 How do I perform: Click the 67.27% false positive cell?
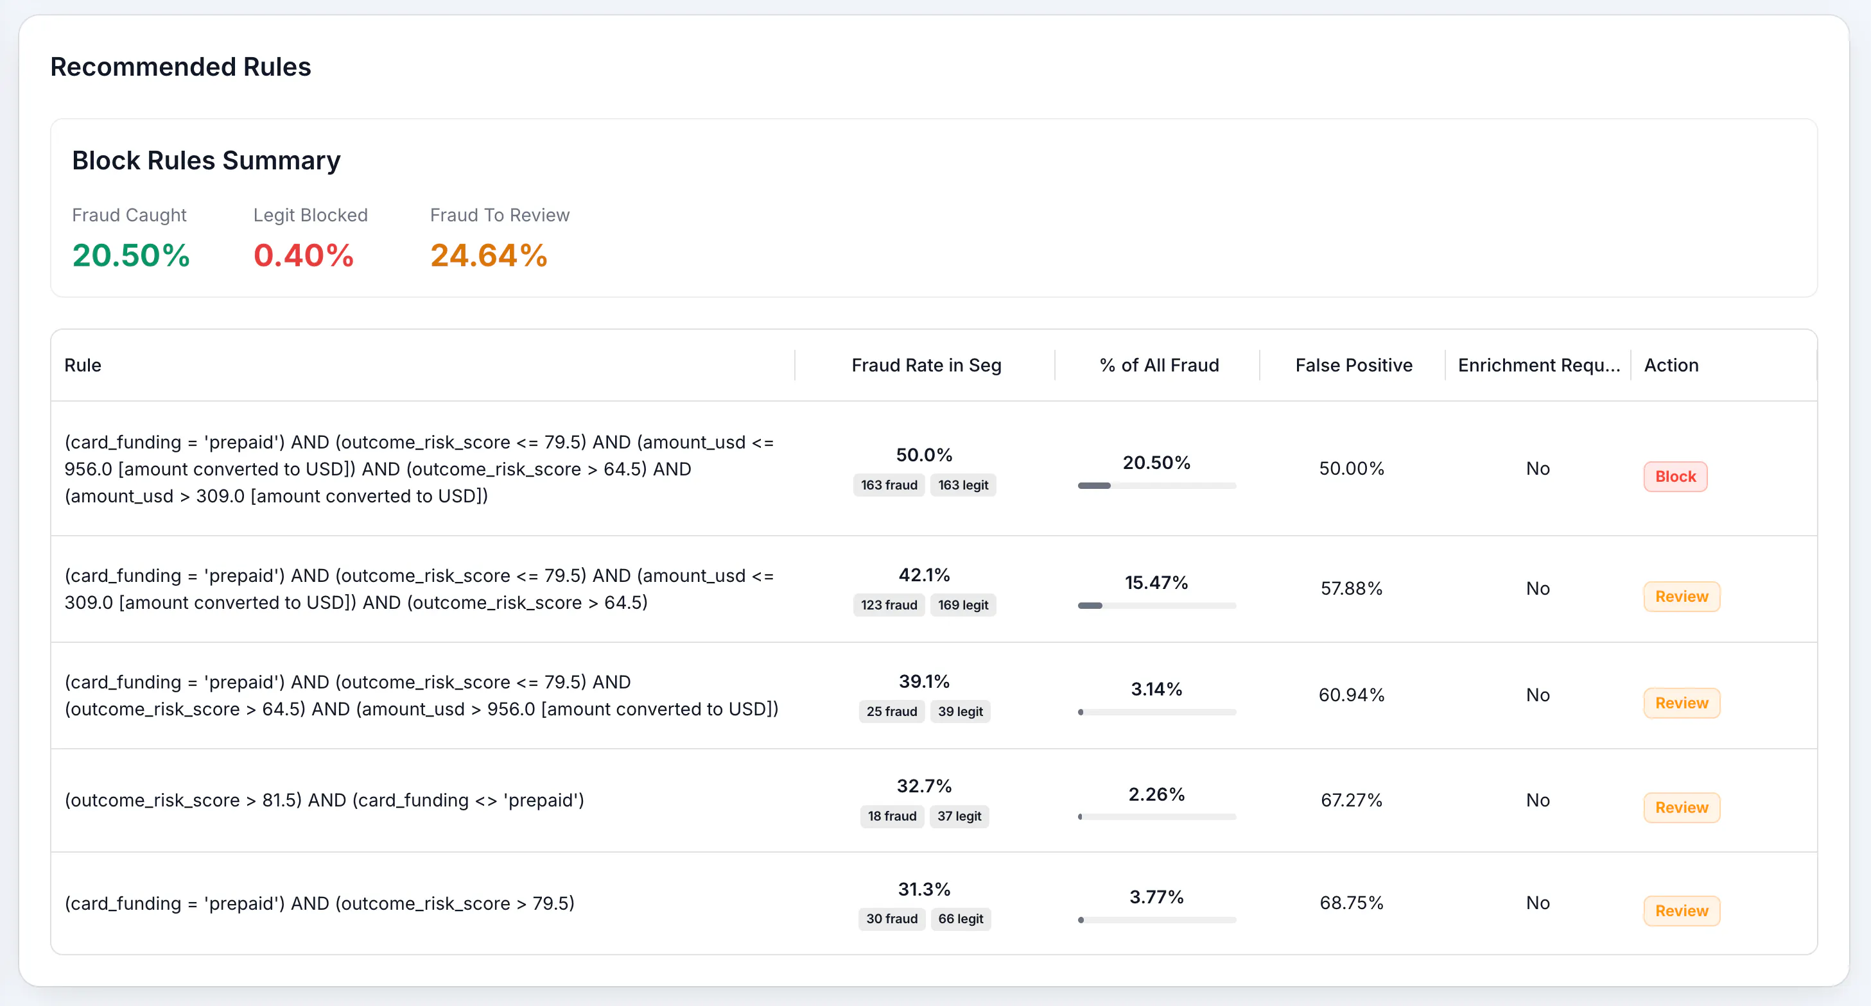point(1352,800)
